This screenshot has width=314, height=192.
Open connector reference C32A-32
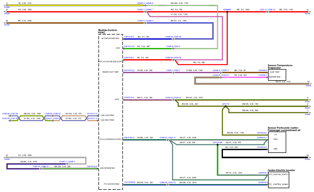(x=48, y=114)
